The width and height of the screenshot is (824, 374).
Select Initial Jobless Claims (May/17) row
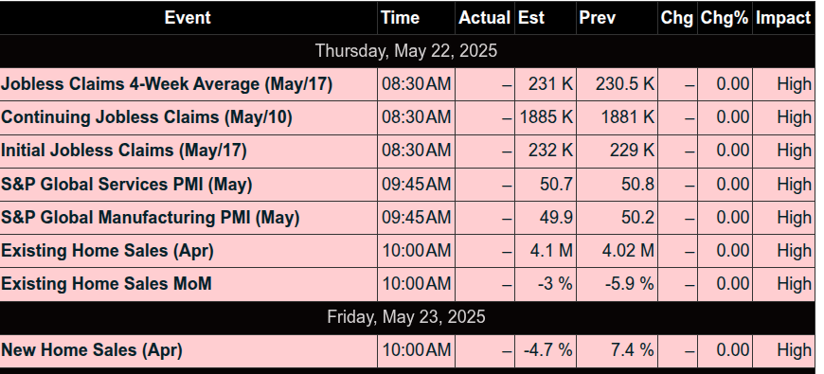pos(407,151)
